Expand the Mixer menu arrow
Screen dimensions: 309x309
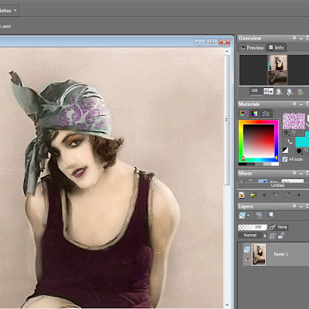tap(299, 195)
